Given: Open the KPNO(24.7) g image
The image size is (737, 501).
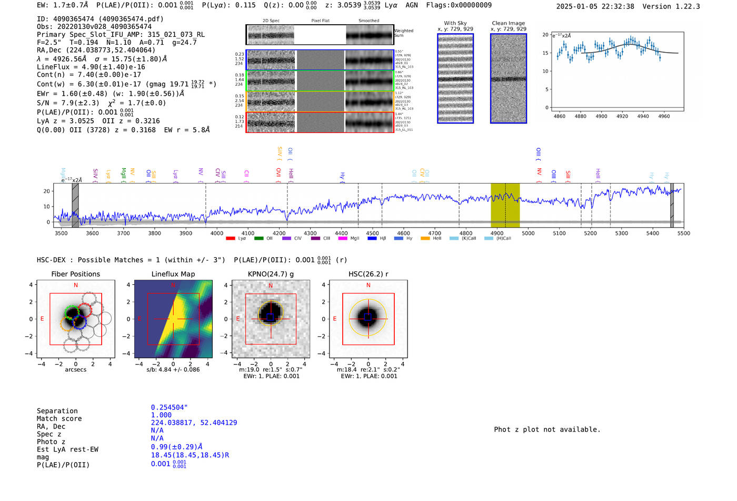Looking at the screenshot, I should [271, 319].
